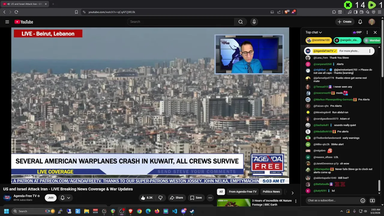The width and height of the screenshot is (384, 216).
Task: Bookmark this page in the address bar
Action: click(x=76, y=12)
